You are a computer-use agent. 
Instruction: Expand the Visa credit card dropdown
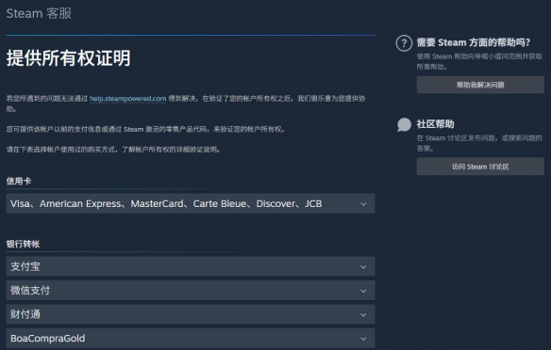click(191, 203)
